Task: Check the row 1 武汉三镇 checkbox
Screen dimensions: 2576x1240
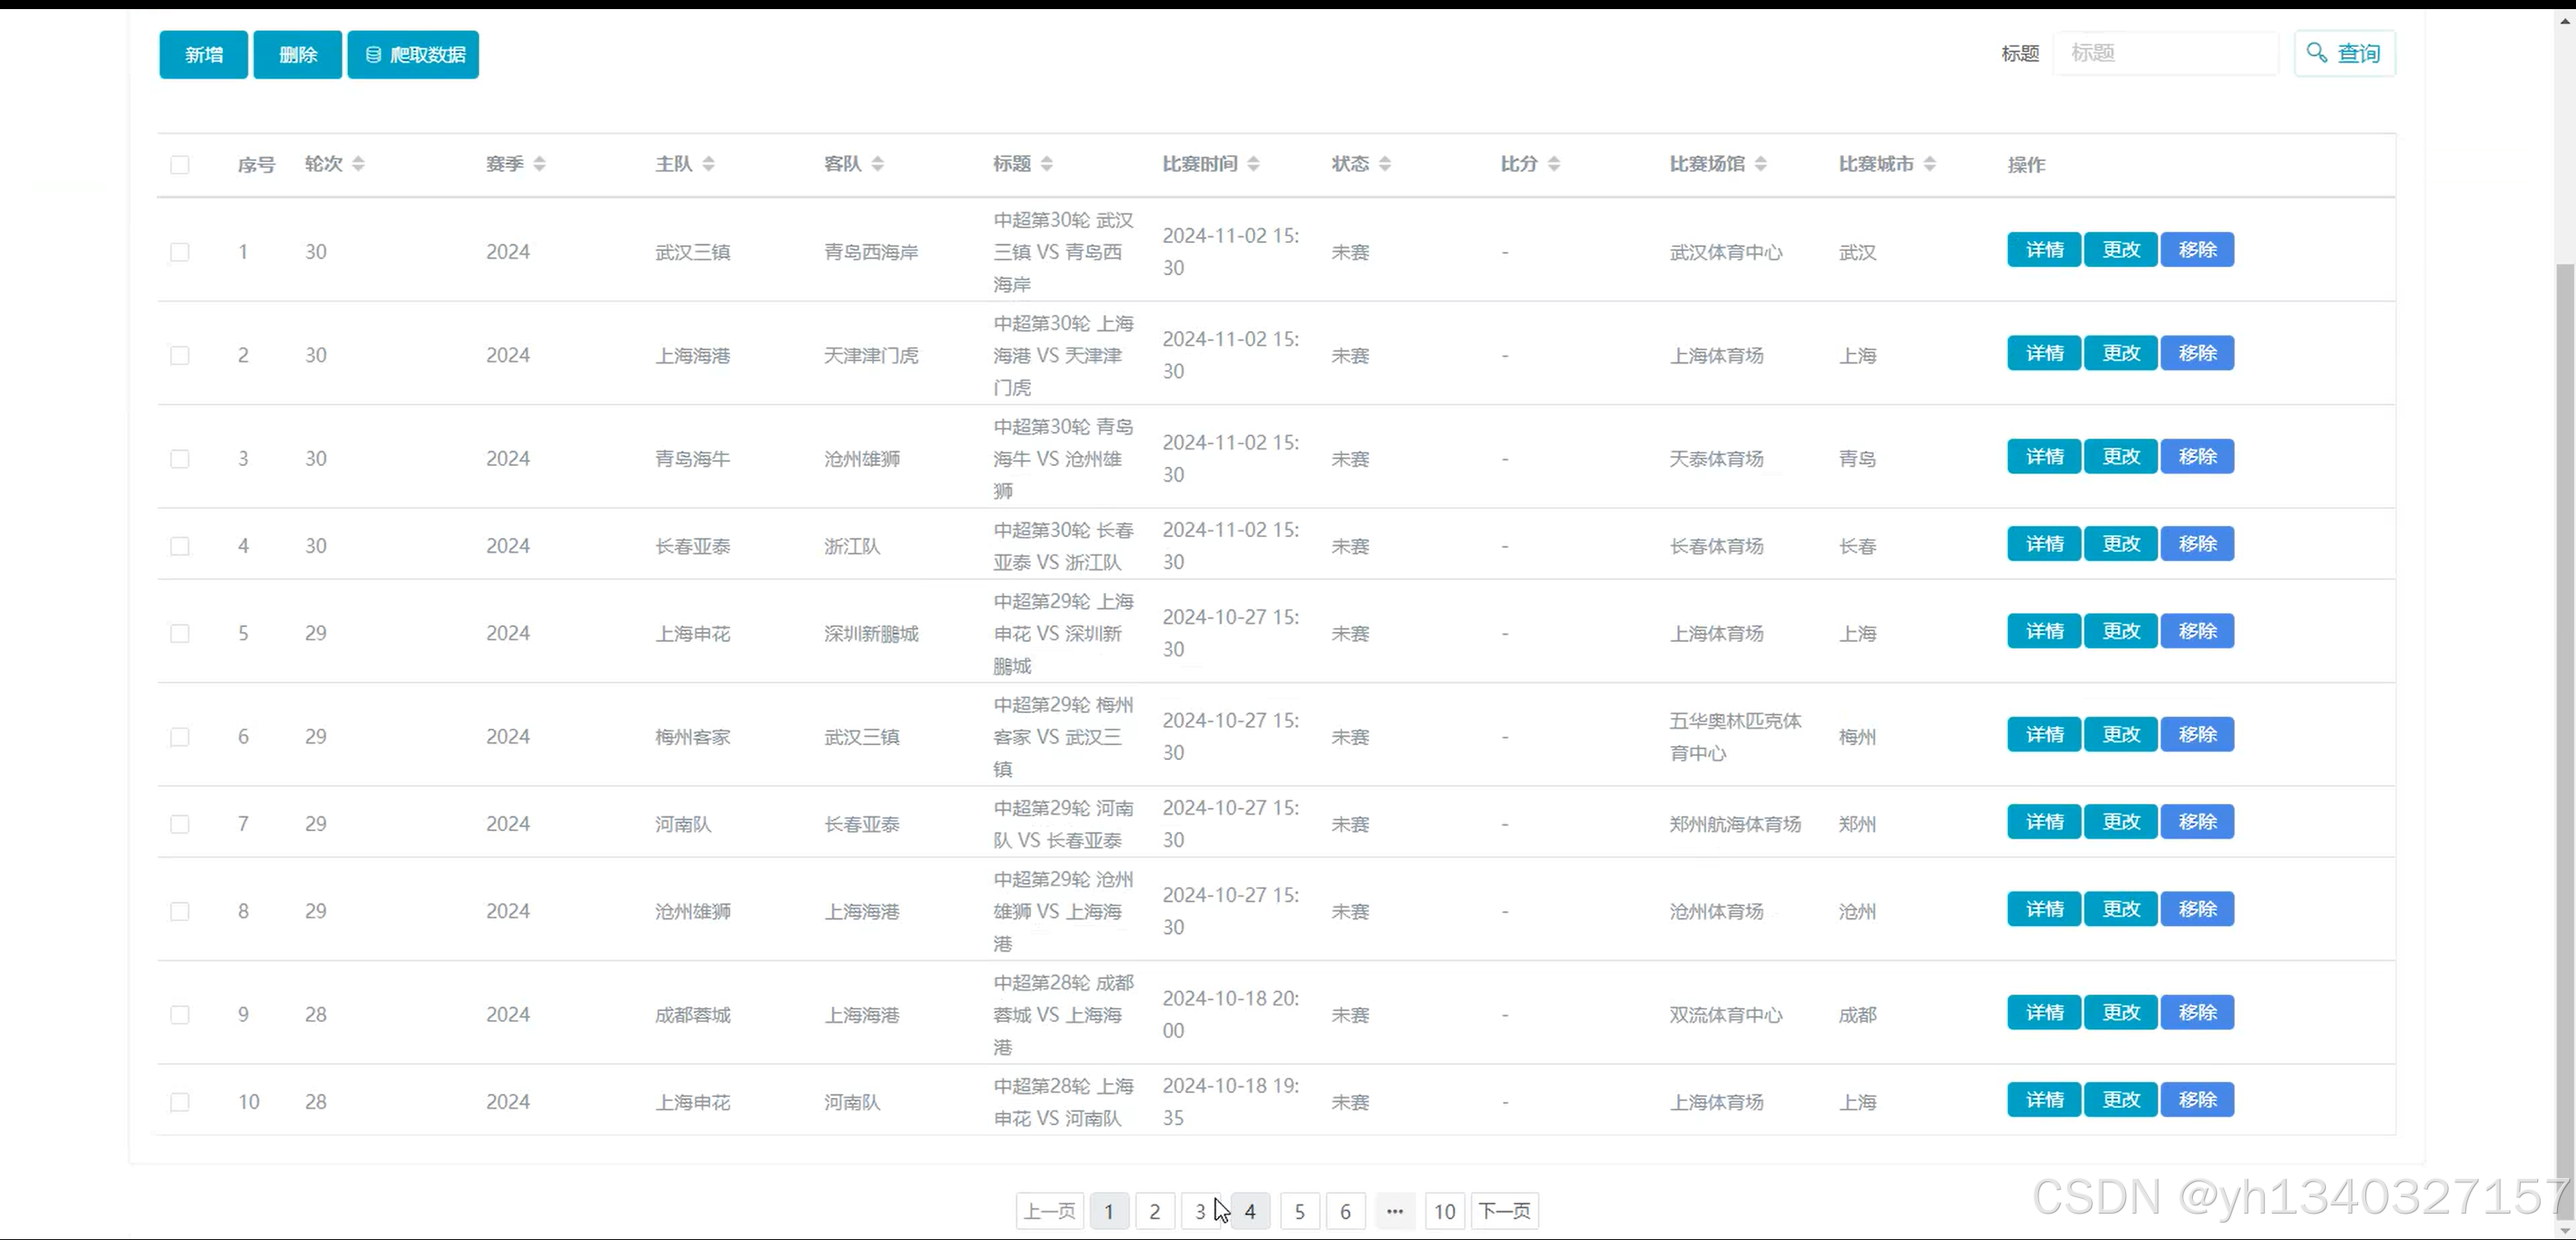Action: click(x=180, y=252)
